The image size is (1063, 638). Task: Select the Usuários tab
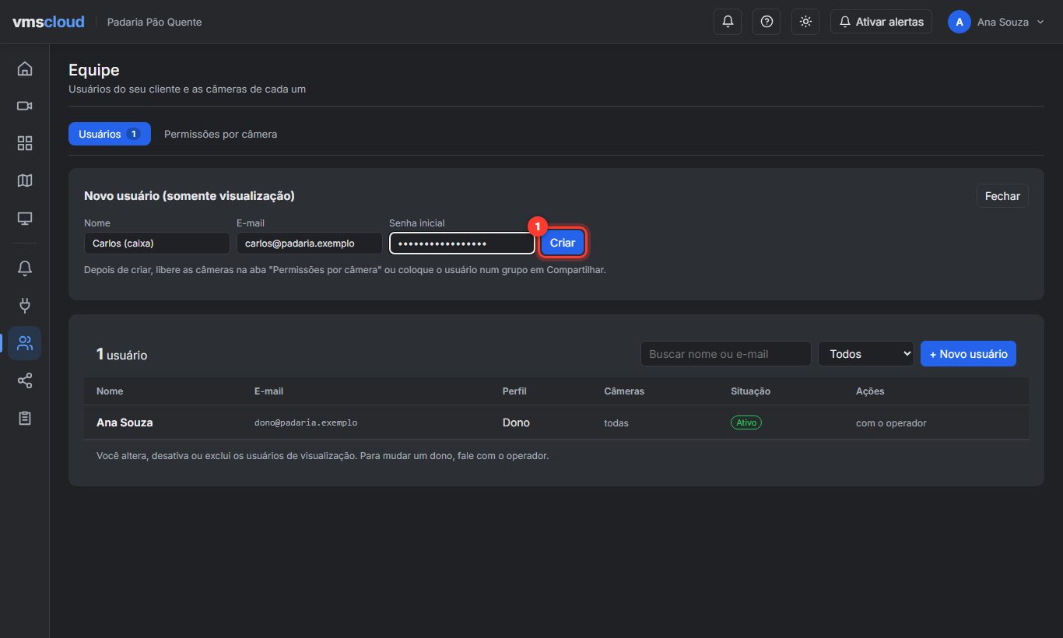pyautogui.click(x=110, y=134)
